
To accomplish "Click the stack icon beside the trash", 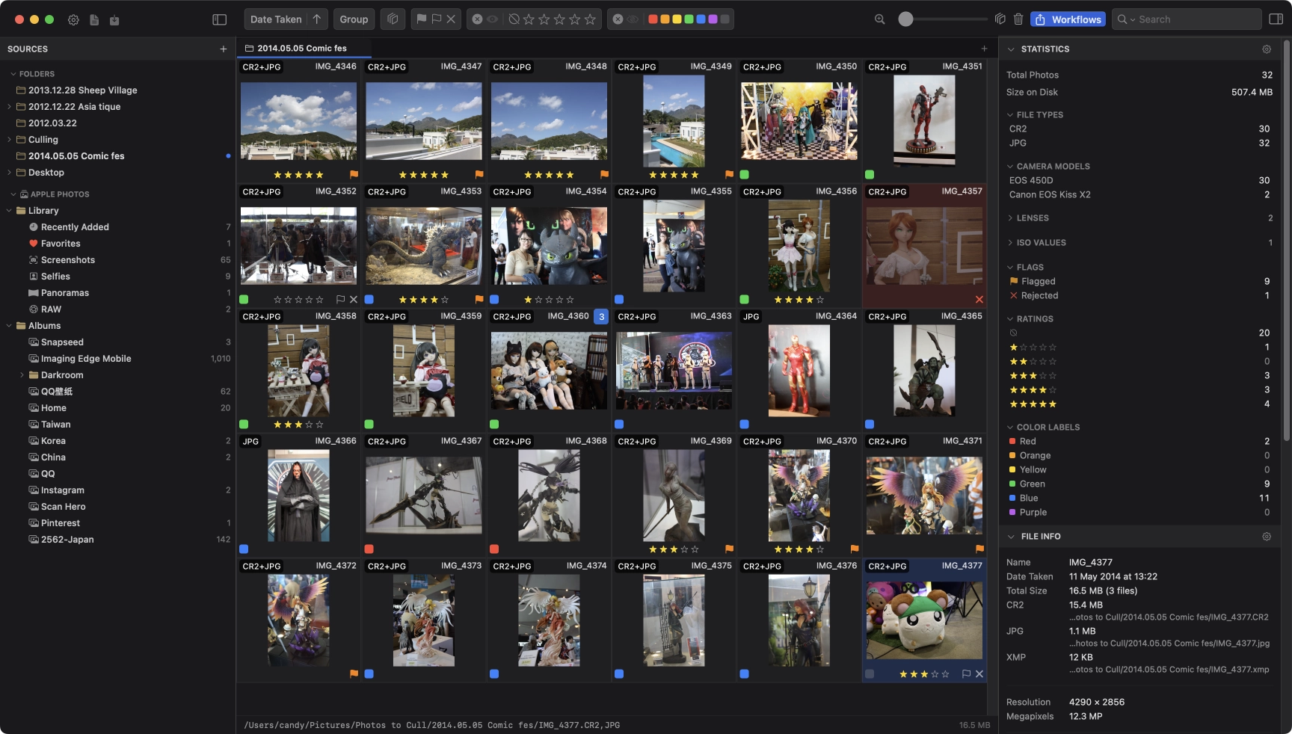I will point(1000,19).
